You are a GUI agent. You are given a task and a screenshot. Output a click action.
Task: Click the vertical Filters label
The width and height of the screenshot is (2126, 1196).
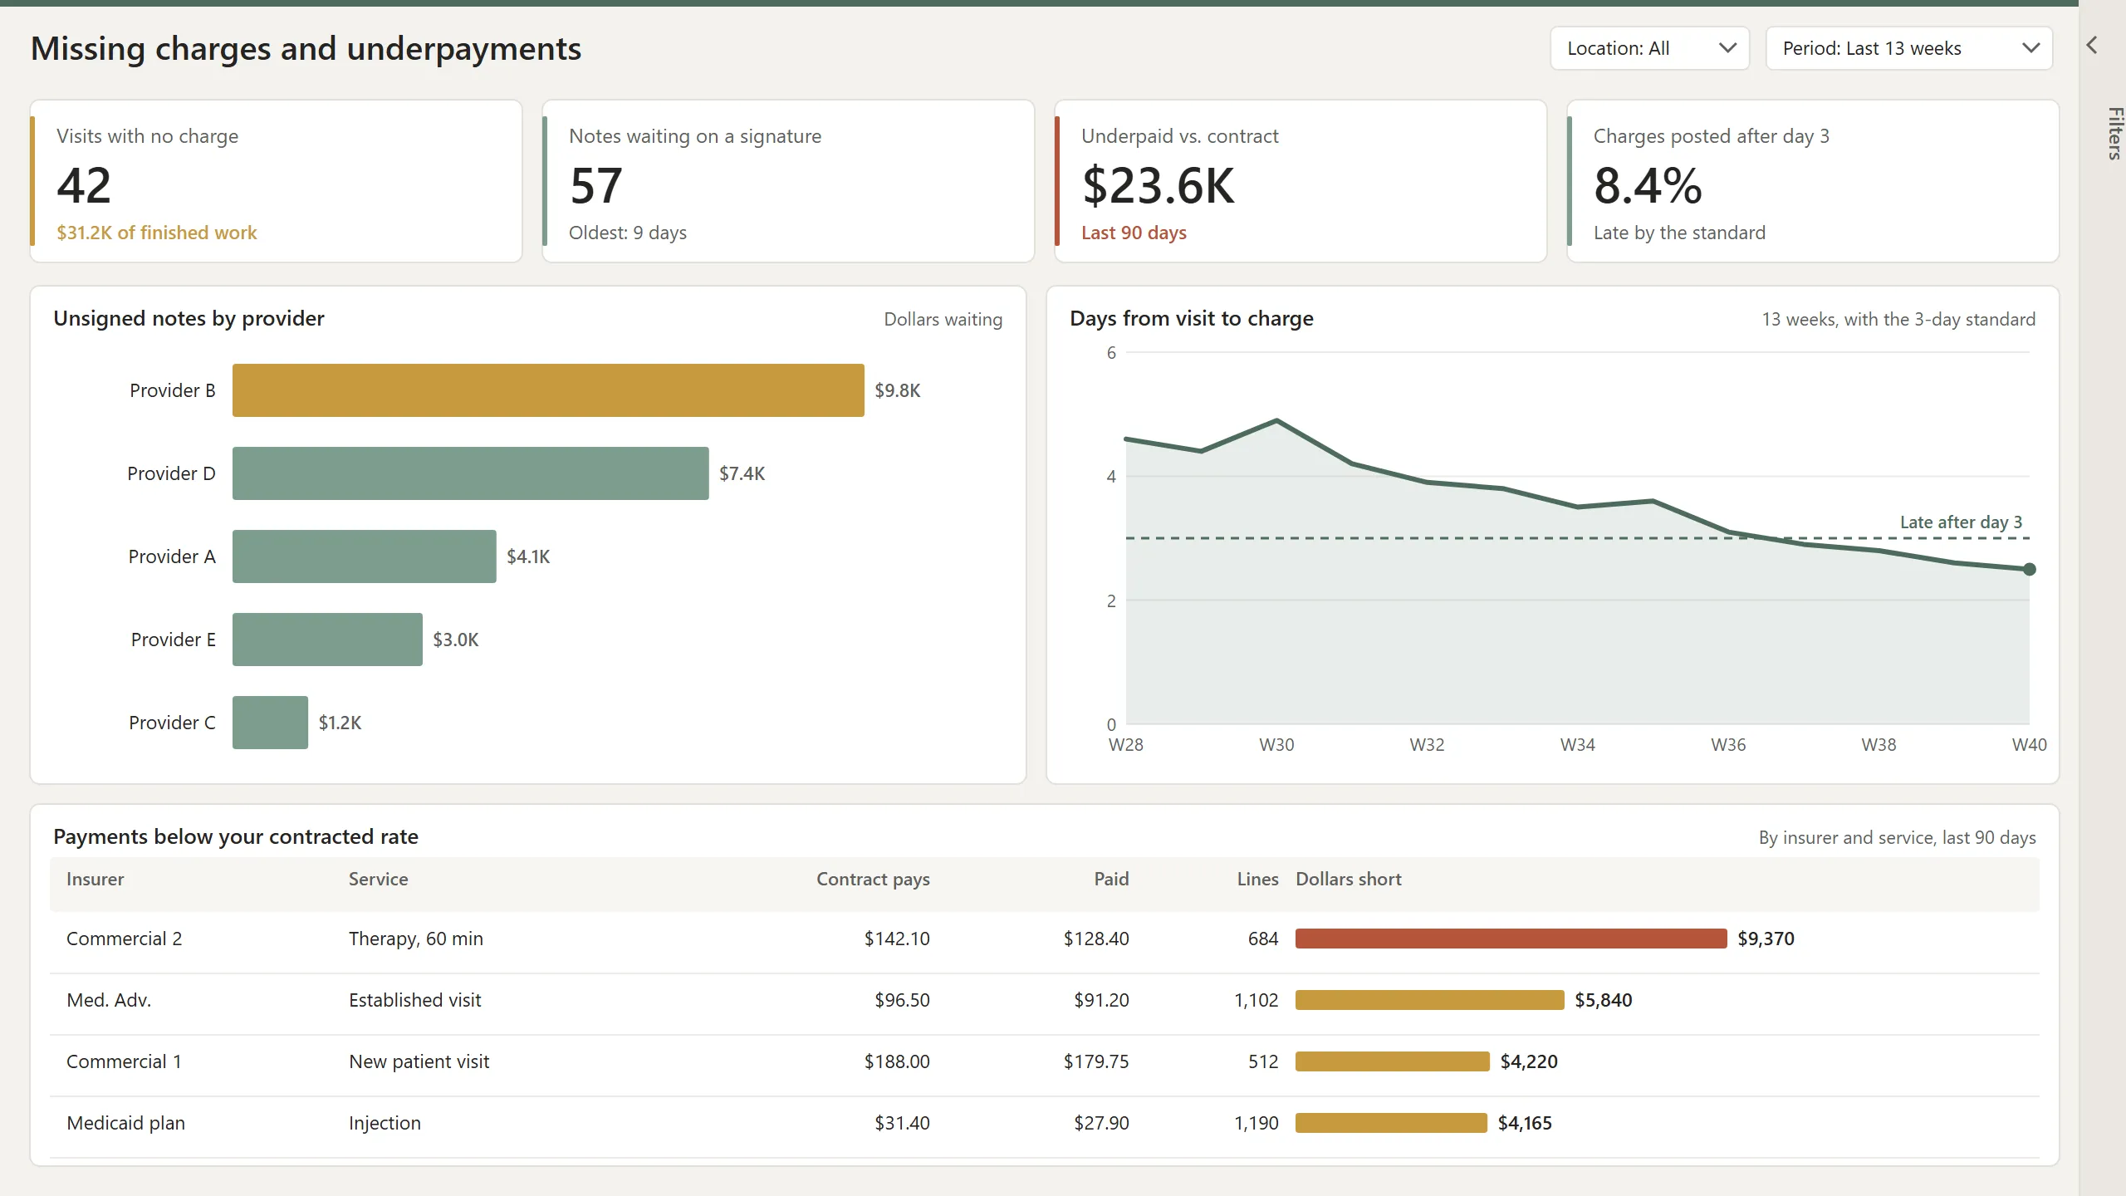(2114, 134)
